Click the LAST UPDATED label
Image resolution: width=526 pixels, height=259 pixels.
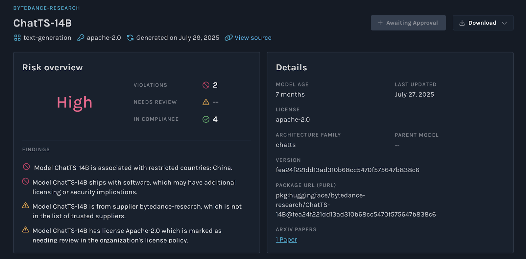[x=416, y=84]
